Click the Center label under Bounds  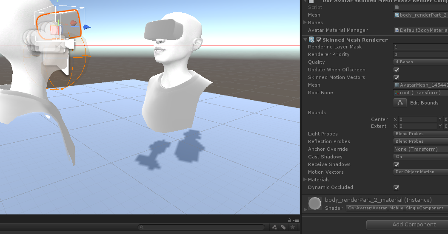click(379, 119)
